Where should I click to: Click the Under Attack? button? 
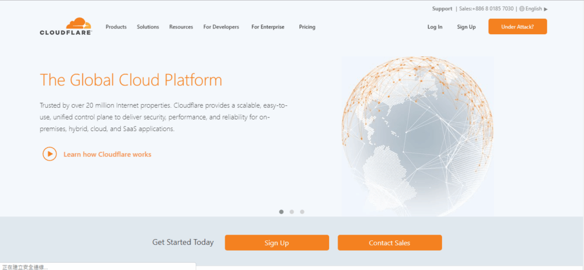click(x=518, y=26)
